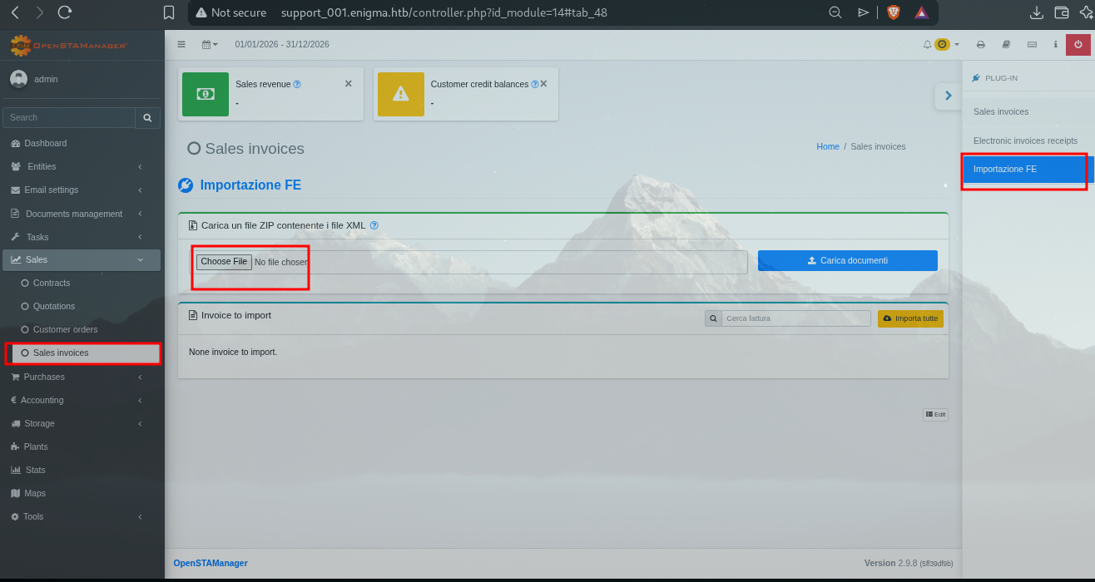1095x582 pixels.
Task: Click the browser zoom-out magnifier icon
Action: (x=835, y=12)
